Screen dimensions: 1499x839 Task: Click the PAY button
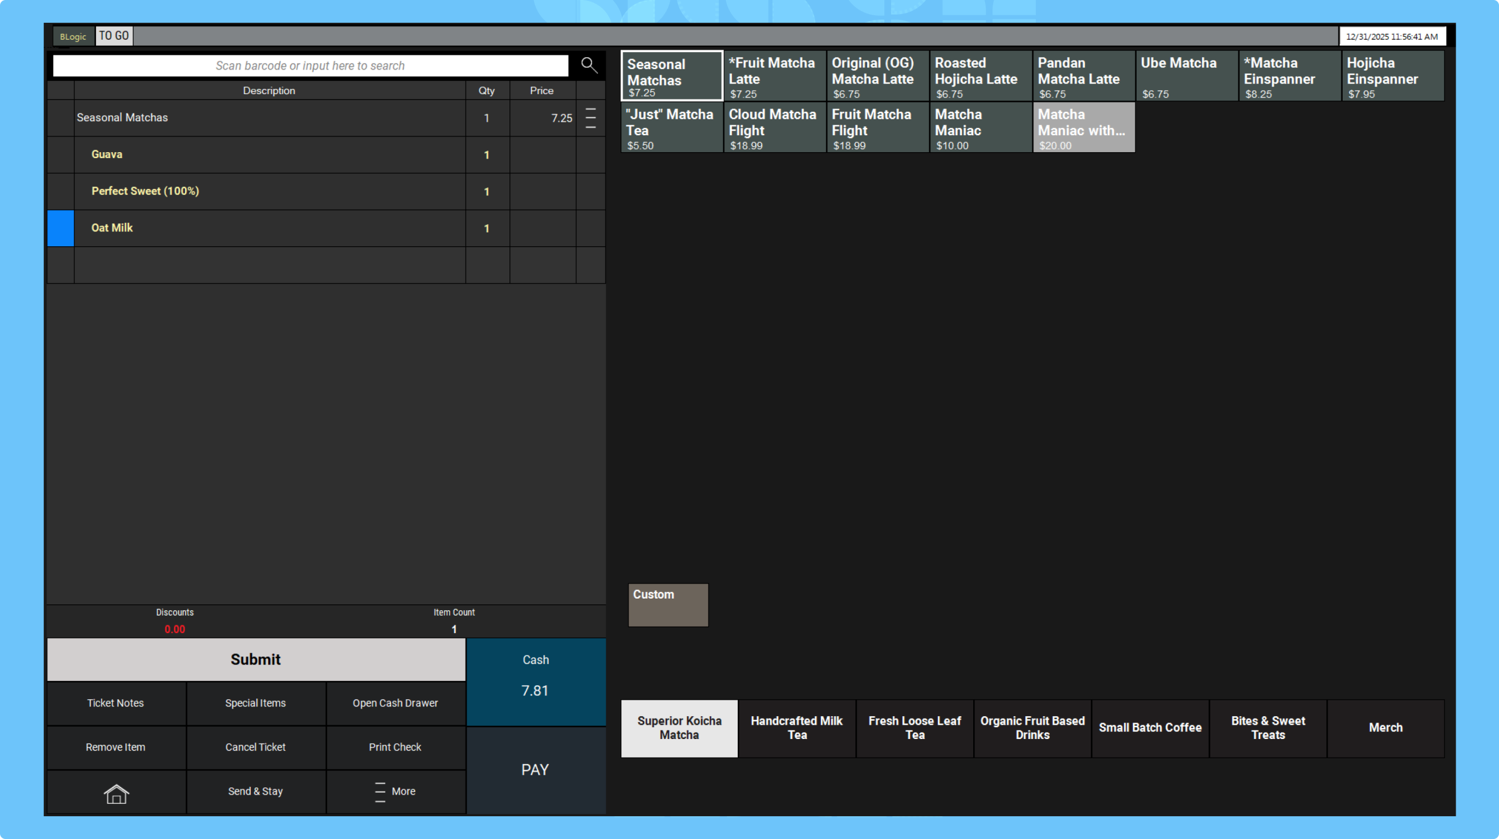click(x=536, y=770)
